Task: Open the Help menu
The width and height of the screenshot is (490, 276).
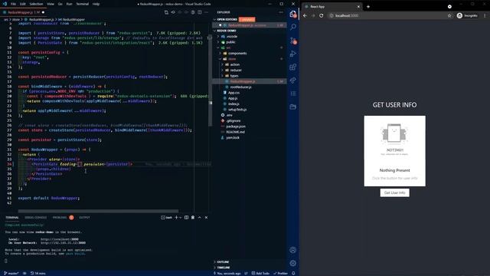Action: (x=96, y=4)
